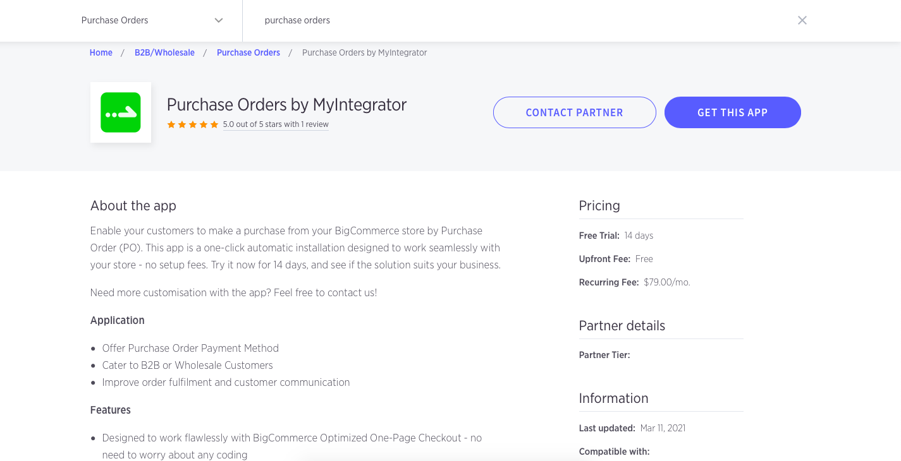Click the first orange rating star

tap(171, 125)
